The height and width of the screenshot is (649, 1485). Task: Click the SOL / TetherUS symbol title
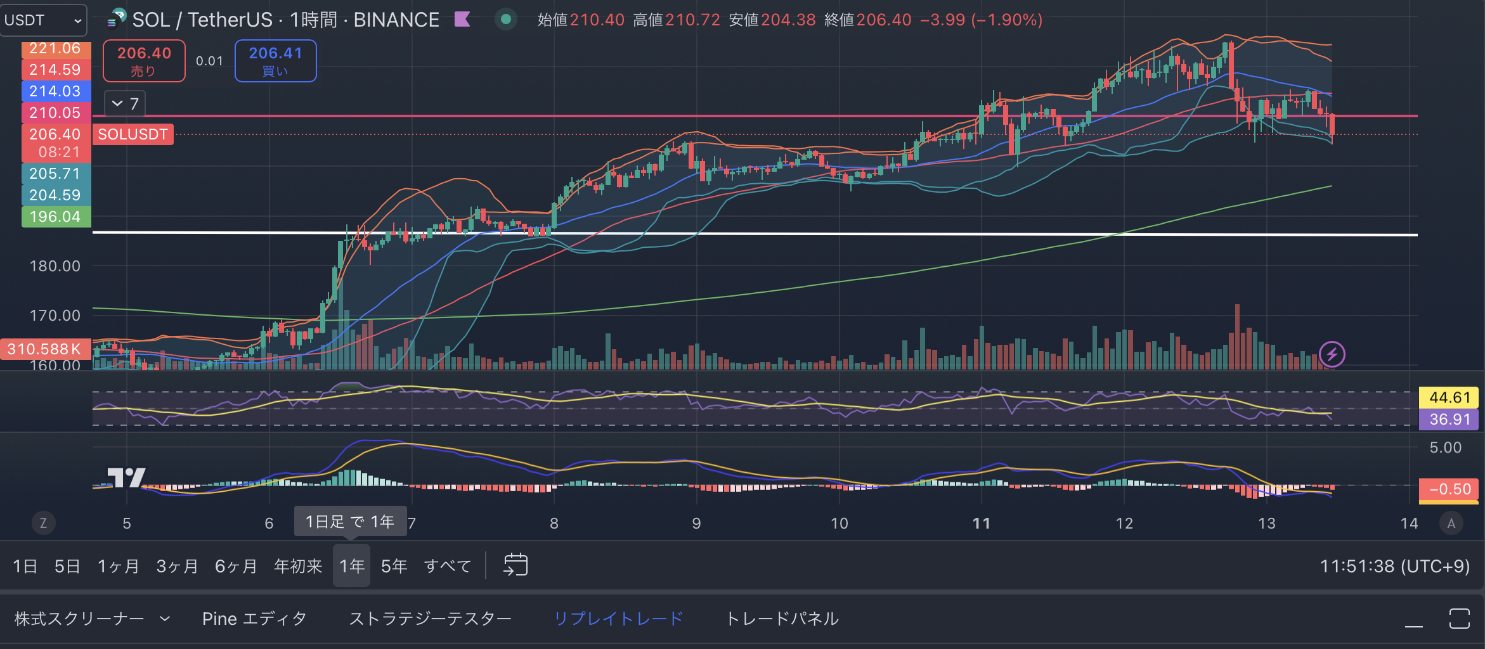202,20
